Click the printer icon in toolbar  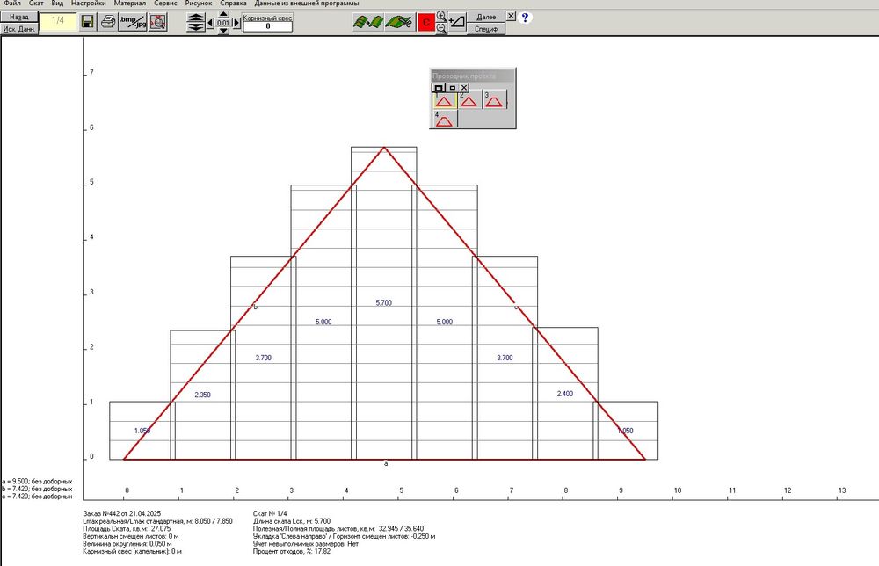[107, 22]
